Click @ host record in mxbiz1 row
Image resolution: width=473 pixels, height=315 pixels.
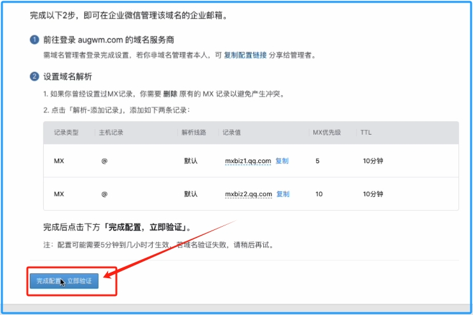[x=104, y=161]
